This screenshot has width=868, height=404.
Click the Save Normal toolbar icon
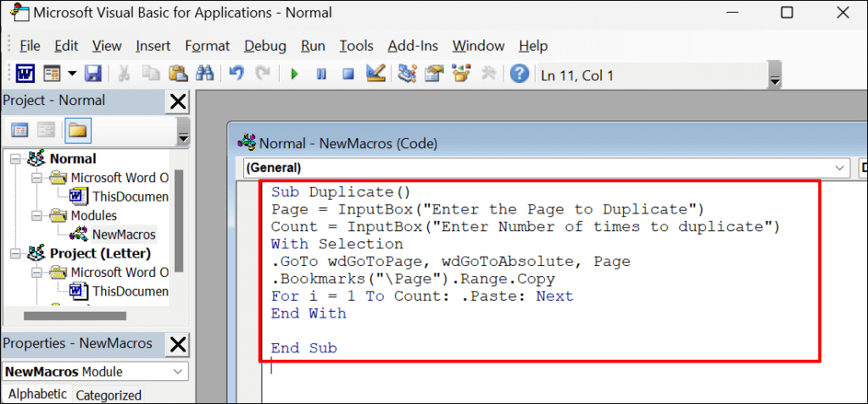pos(92,75)
